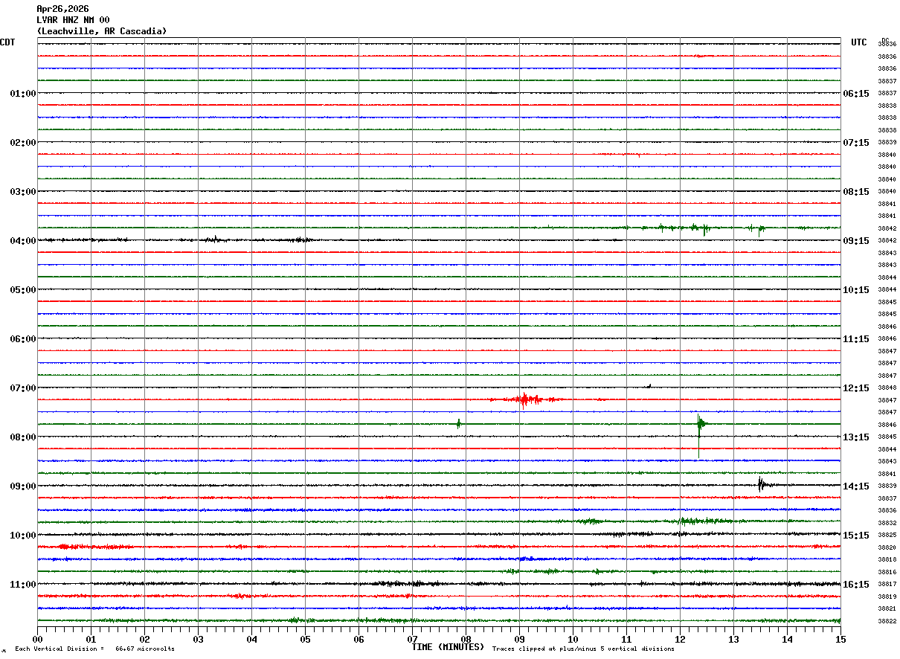
Task: Click minute tick 03 on the time axis
Action: 198,639
